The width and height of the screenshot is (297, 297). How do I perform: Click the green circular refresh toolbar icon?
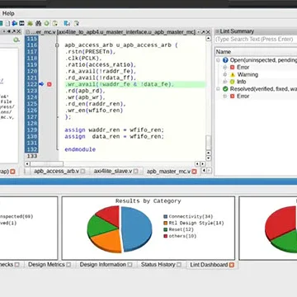tap(46, 23)
